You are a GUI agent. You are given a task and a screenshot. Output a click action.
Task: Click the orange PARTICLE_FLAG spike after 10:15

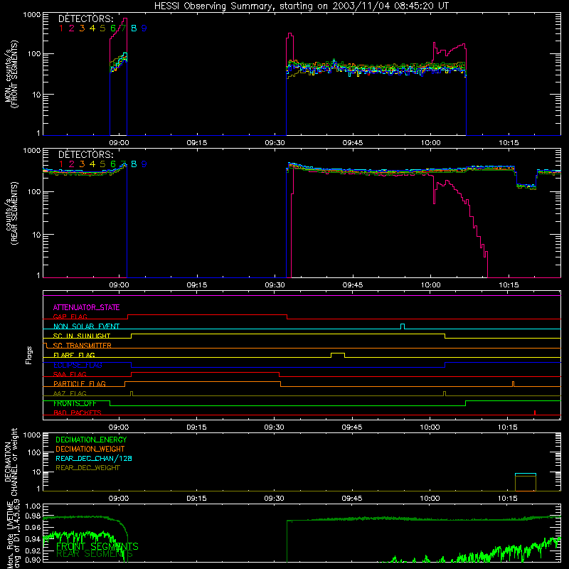(x=513, y=384)
